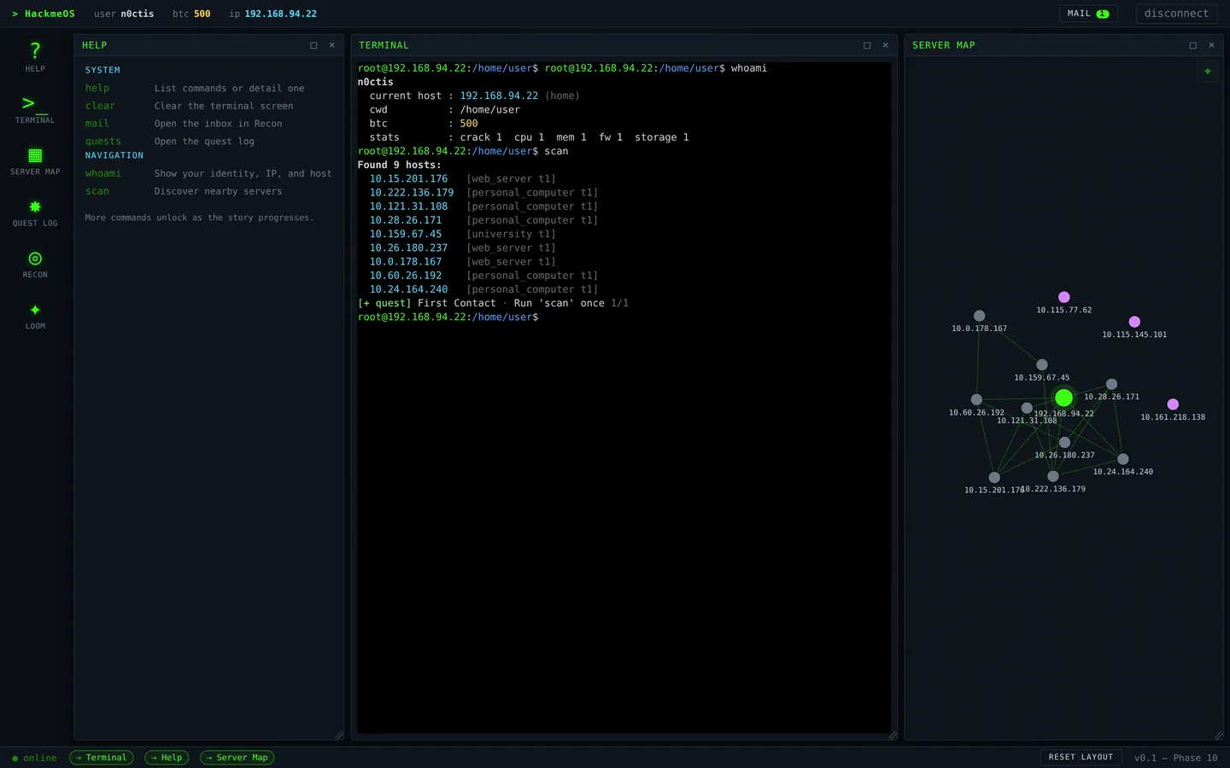1230x768 pixels.
Task: Switch to the Help taskbar chip
Action: coord(167,758)
